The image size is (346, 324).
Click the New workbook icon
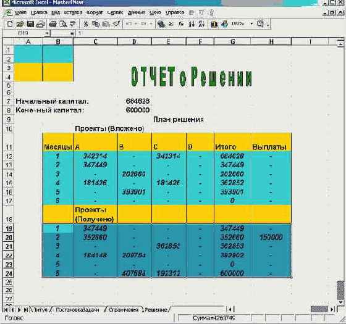pos(10,24)
